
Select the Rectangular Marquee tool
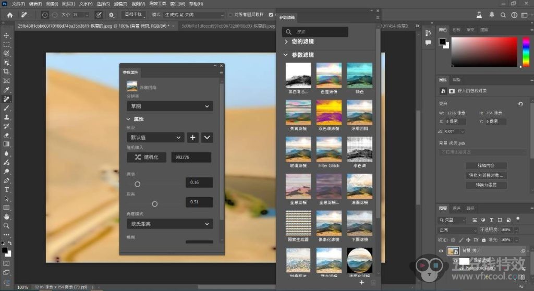[x=6, y=45]
